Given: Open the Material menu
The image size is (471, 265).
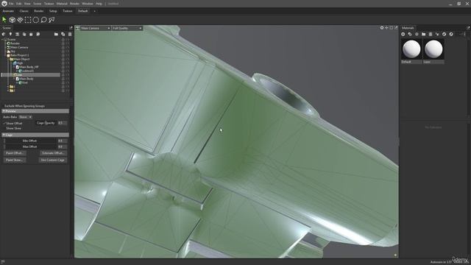Looking at the screenshot, I should tap(62, 4).
